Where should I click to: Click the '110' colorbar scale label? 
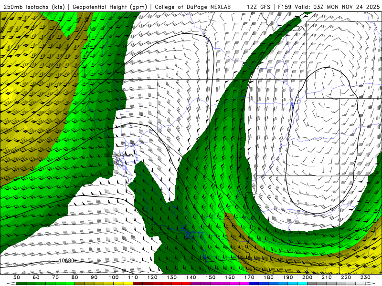point(133,277)
